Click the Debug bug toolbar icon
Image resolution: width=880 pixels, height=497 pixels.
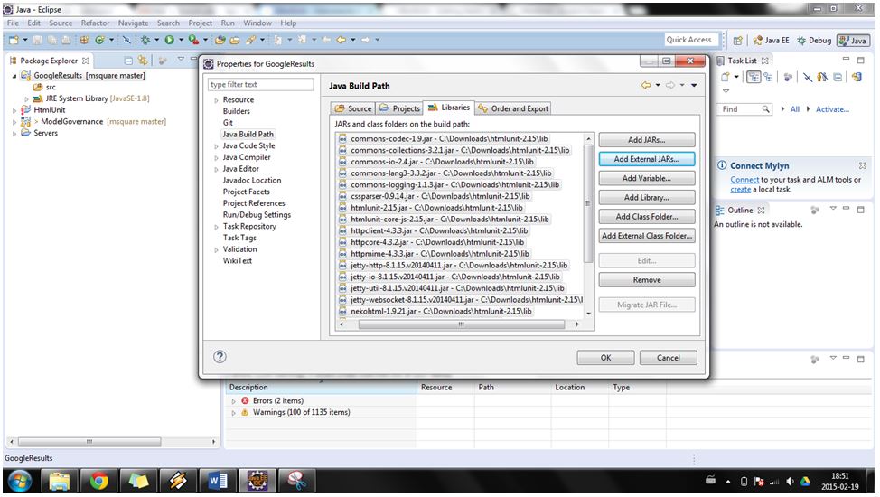145,40
